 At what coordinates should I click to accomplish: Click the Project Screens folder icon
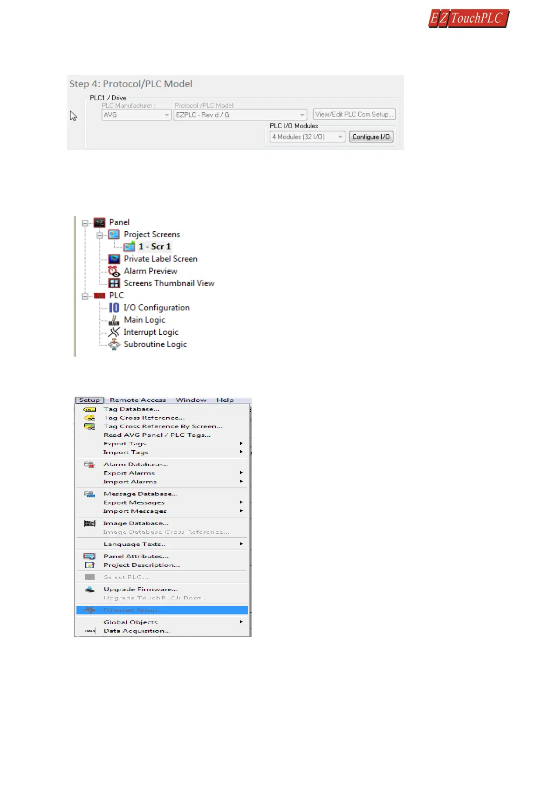tap(114, 234)
